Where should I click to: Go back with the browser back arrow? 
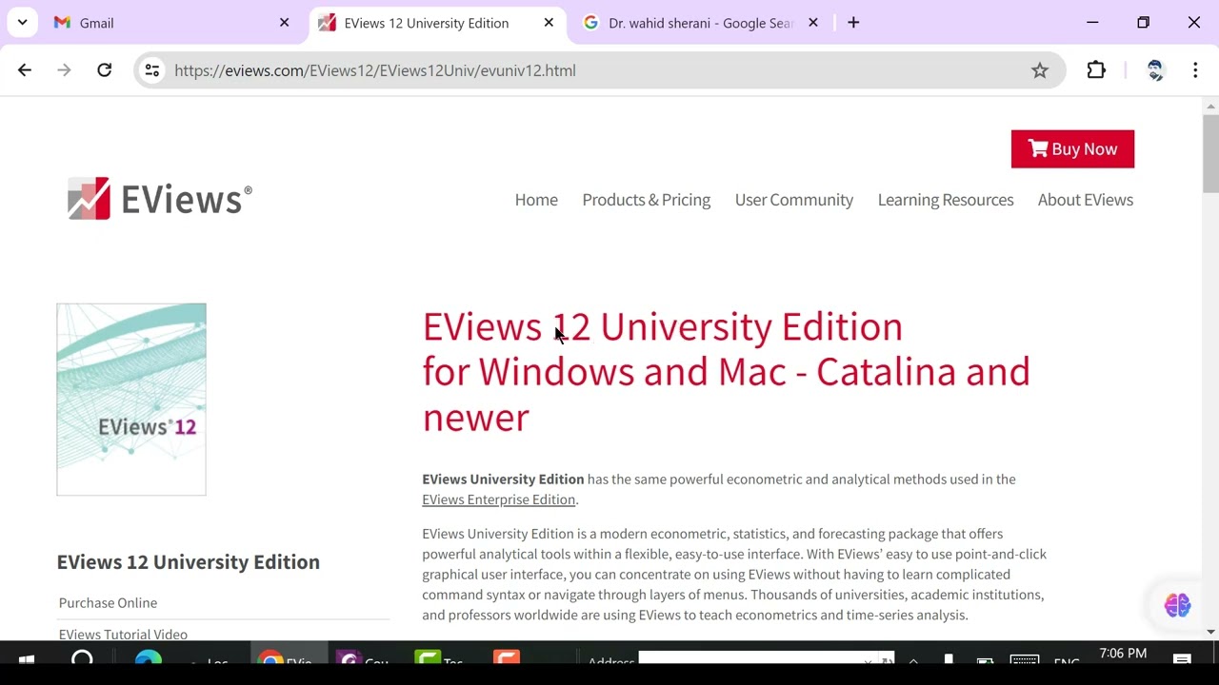coord(25,70)
